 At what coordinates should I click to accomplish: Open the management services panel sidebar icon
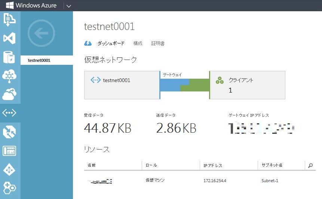[9, 151]
